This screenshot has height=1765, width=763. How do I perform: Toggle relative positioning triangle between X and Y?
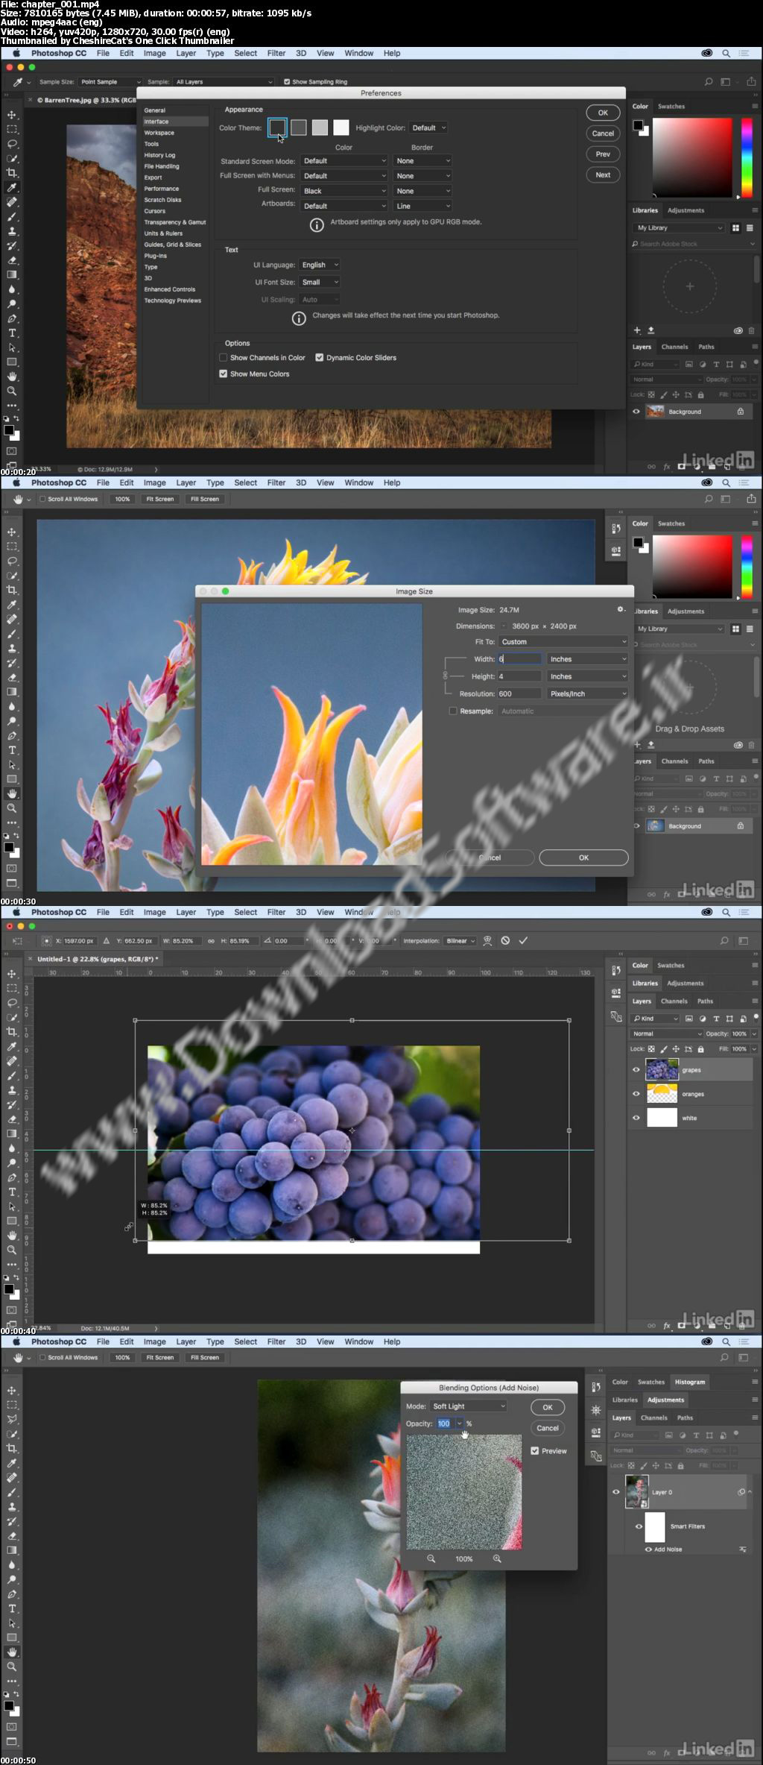[x=107, y=941]
